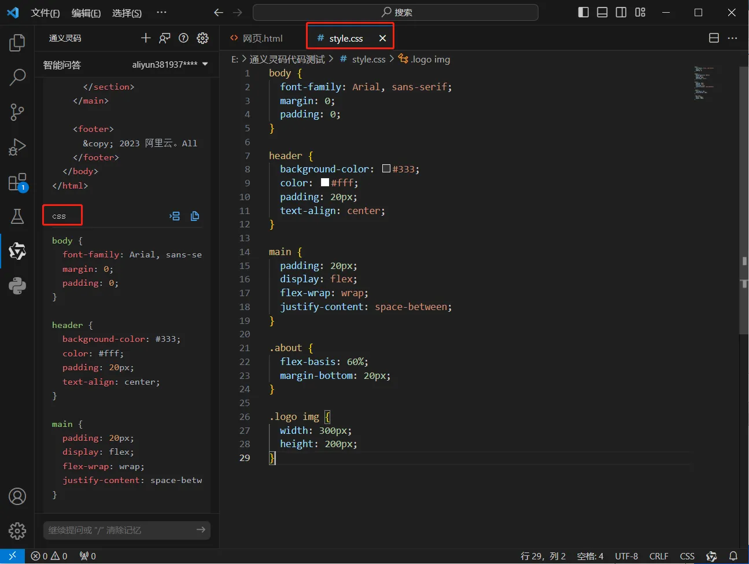Image resolution: width=749 pixels, height=564 pixels.
Task: Click line number 14 in gutter
Action: [245, 252]
